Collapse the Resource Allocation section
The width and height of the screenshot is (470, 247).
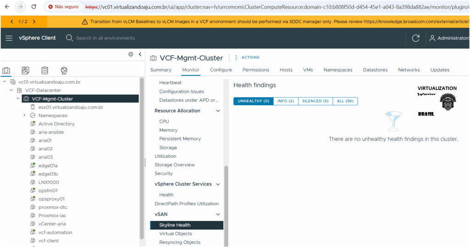(218, 111)
